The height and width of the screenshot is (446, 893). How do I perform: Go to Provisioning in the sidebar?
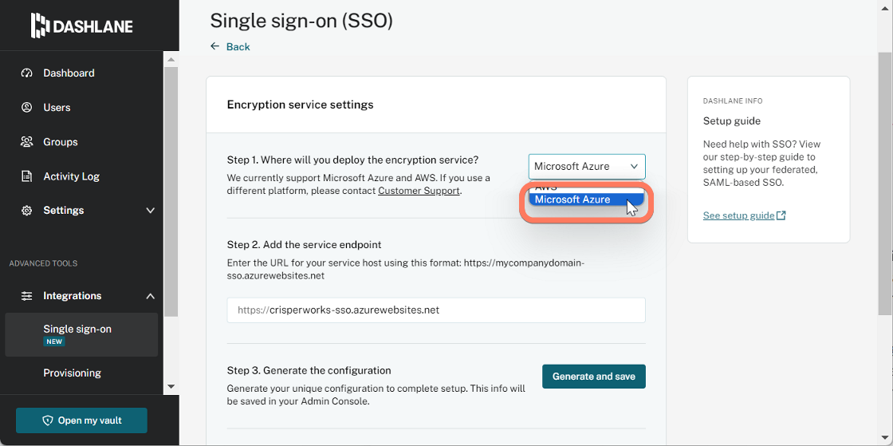(x=73, y=373)
